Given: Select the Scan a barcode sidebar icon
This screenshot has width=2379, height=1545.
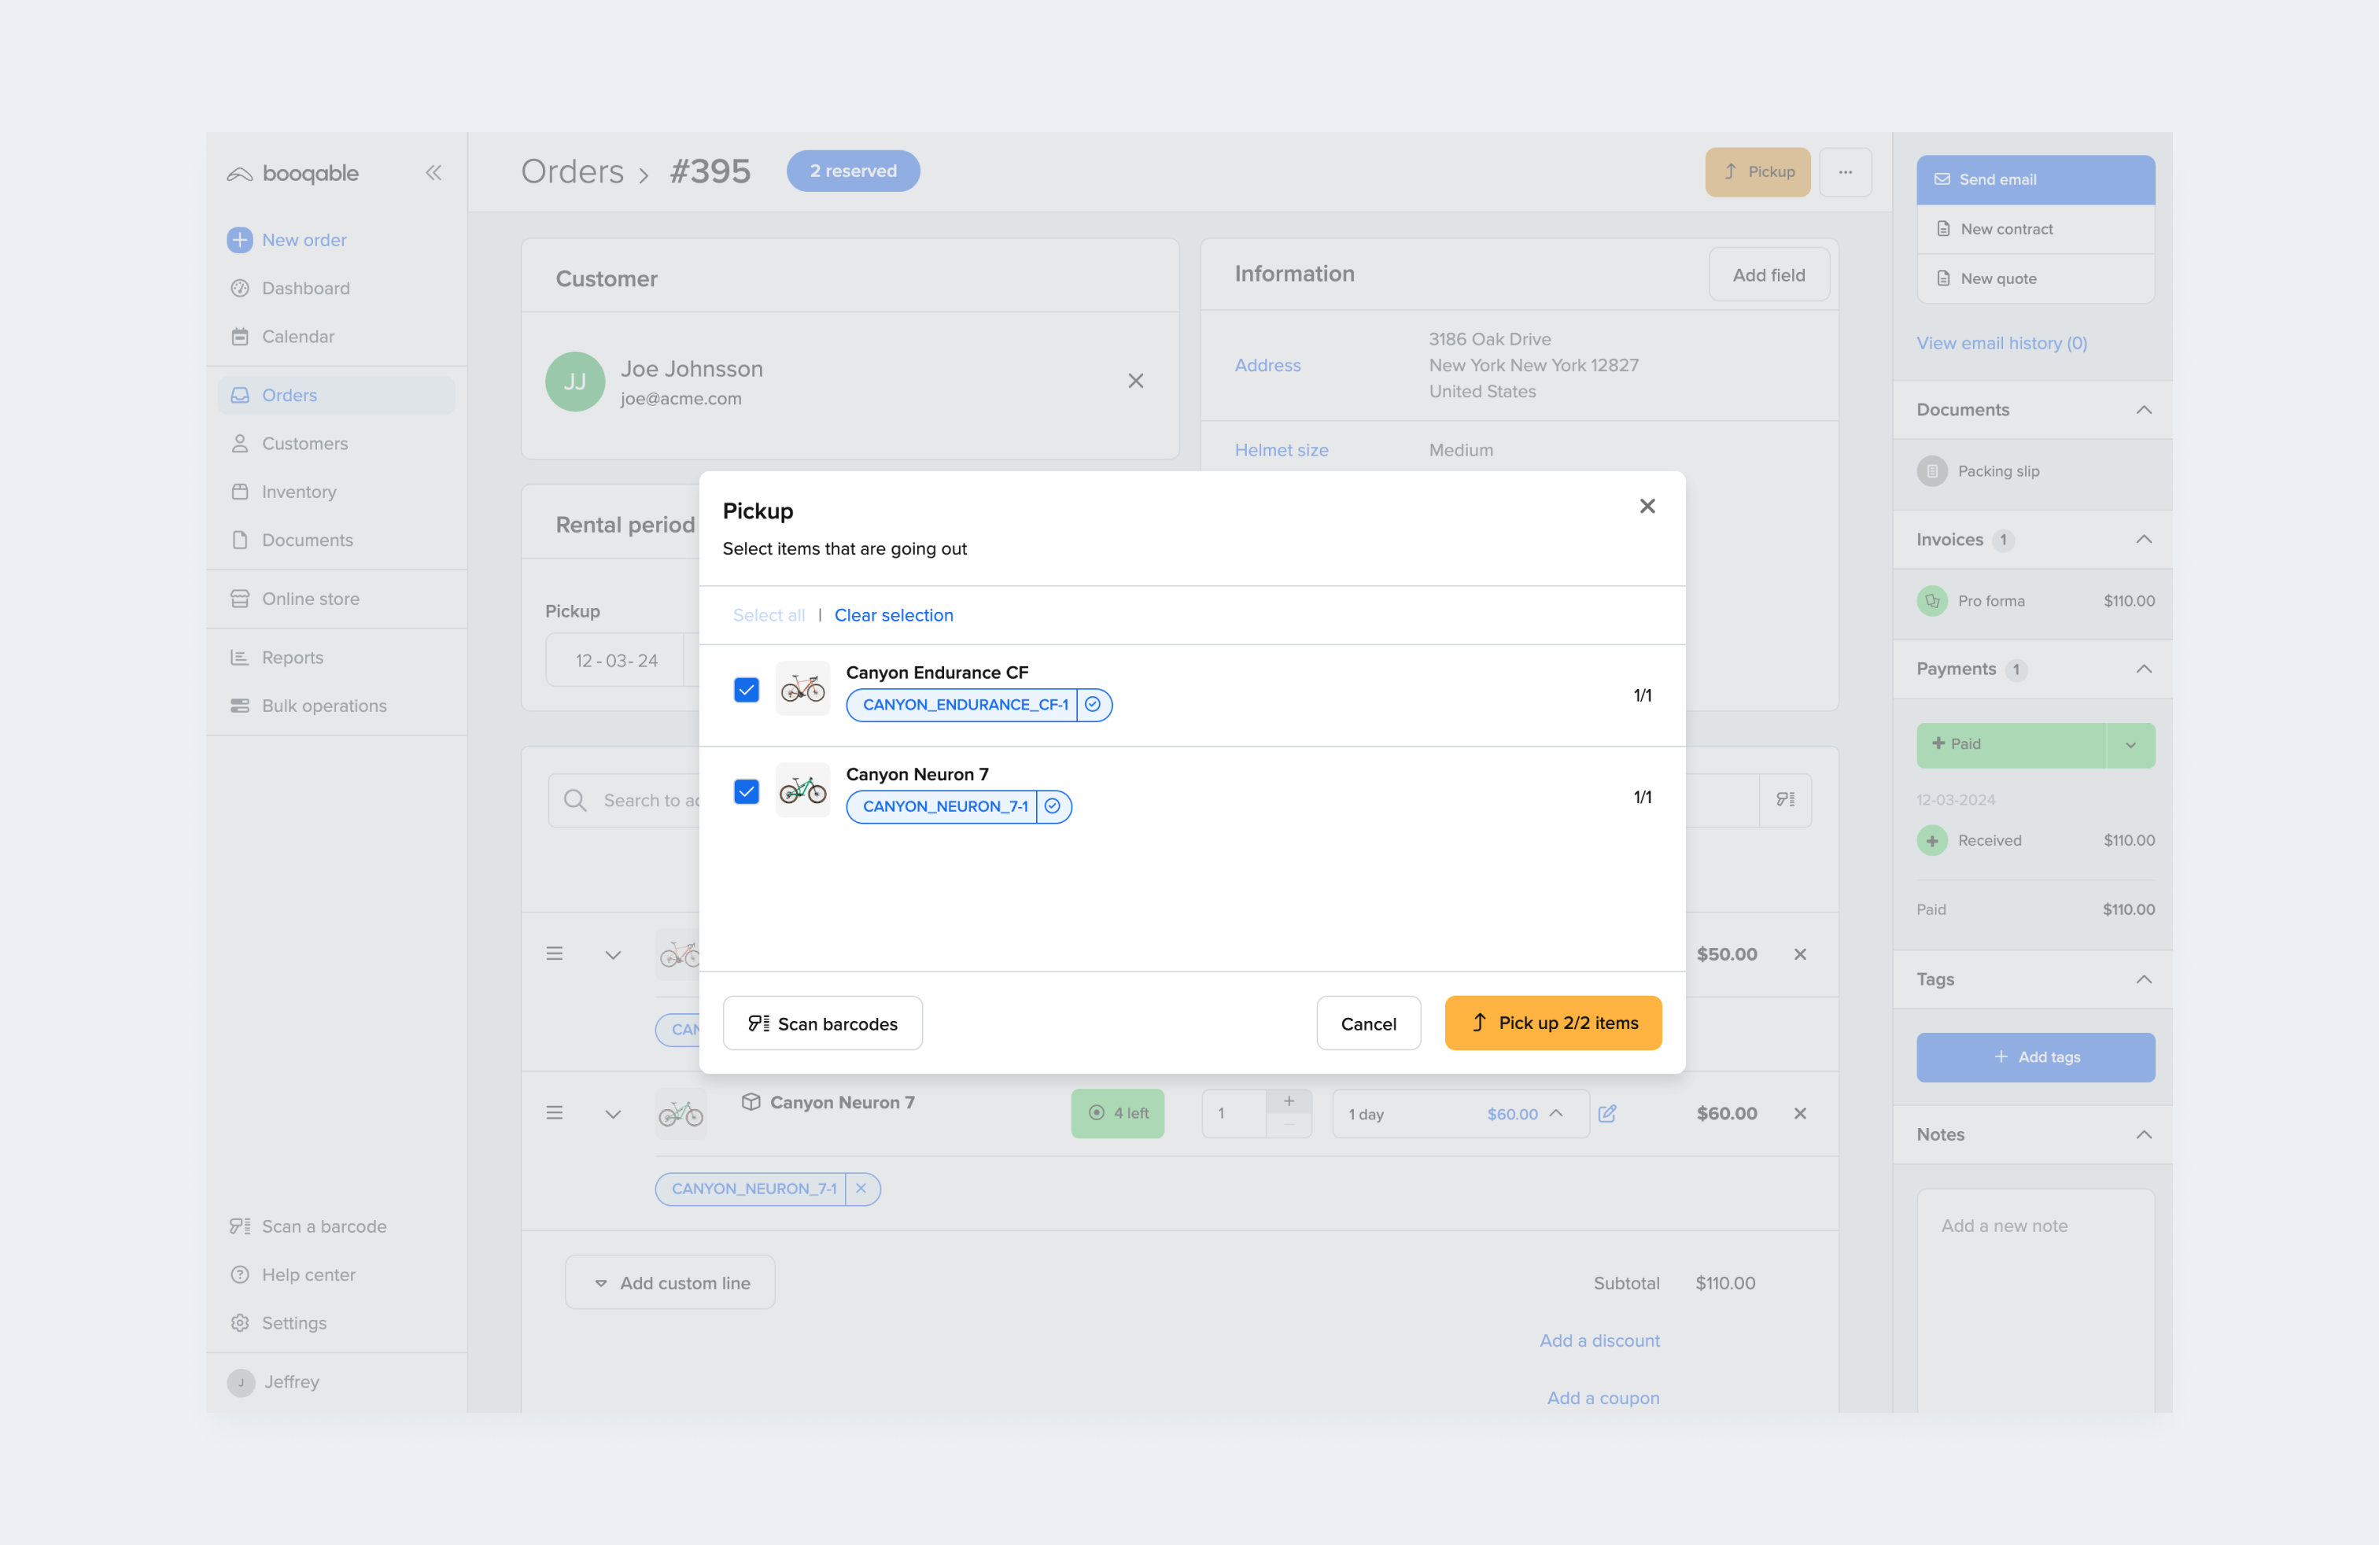Looking at the screenshot, I should (240, 1225).
